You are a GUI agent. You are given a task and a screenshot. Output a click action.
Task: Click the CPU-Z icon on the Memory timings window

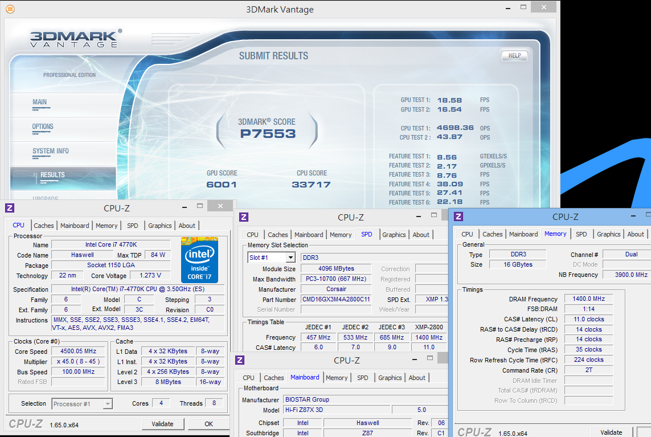[x=458, y=217]
